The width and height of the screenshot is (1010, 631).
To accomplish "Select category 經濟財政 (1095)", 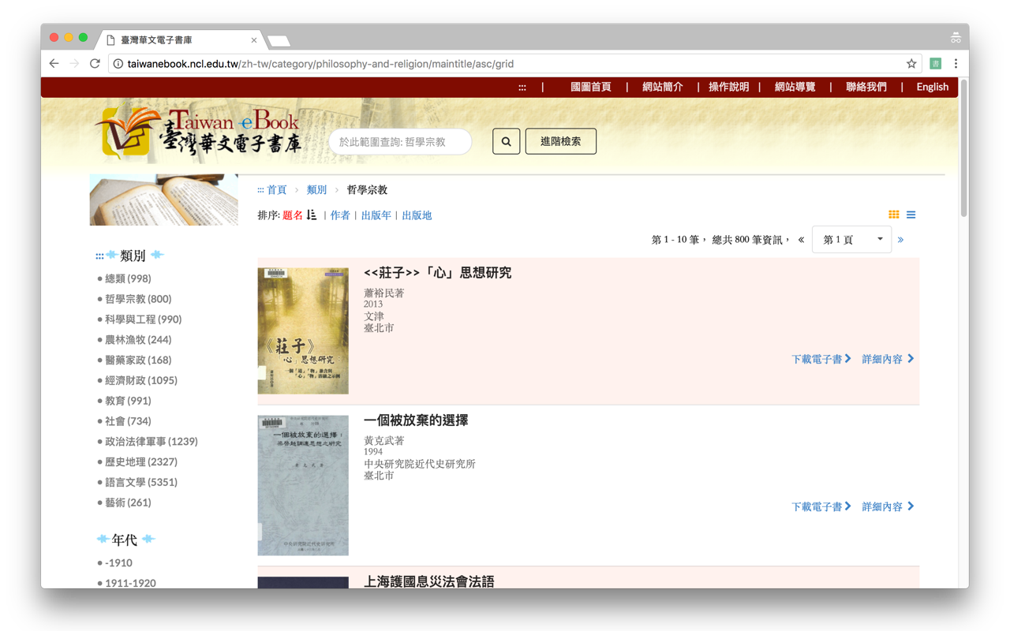I will tap(141, 380).
